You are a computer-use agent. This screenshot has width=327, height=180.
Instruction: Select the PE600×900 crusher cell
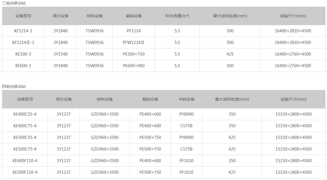(133, 66)
